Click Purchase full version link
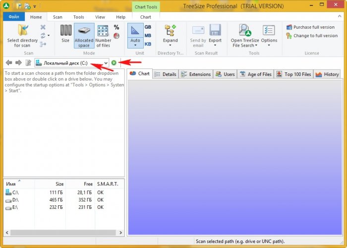 pos(313,27)
